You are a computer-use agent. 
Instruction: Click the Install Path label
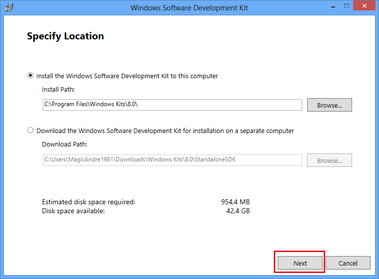coord(58,89)
